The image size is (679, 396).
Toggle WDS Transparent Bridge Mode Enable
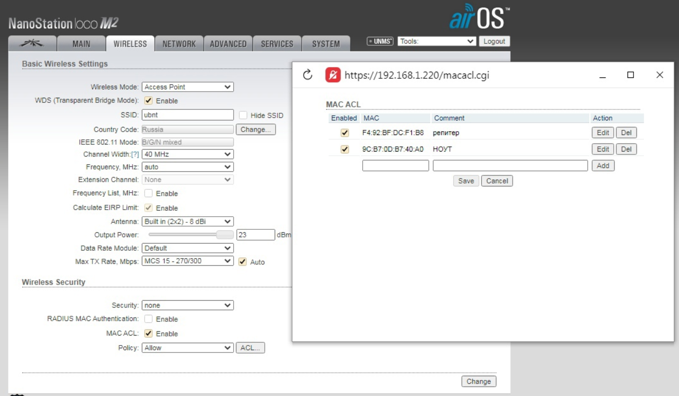pos(148,101)
